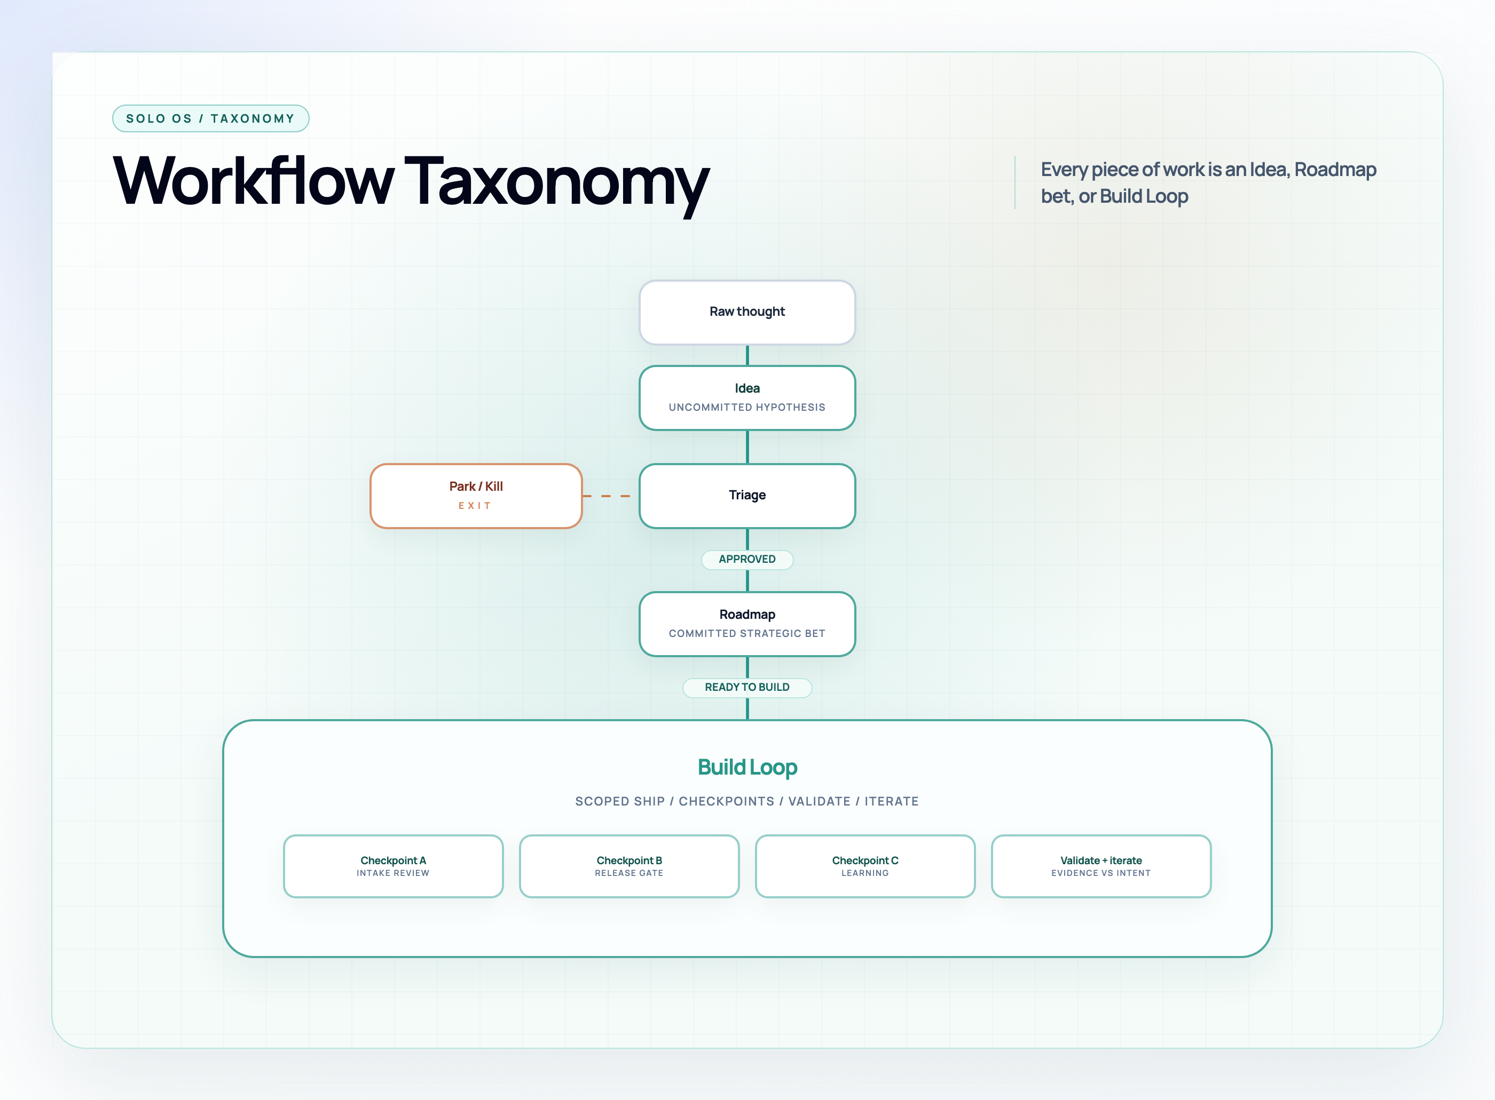Click the APPROVED connector label

tap(747, 559)
